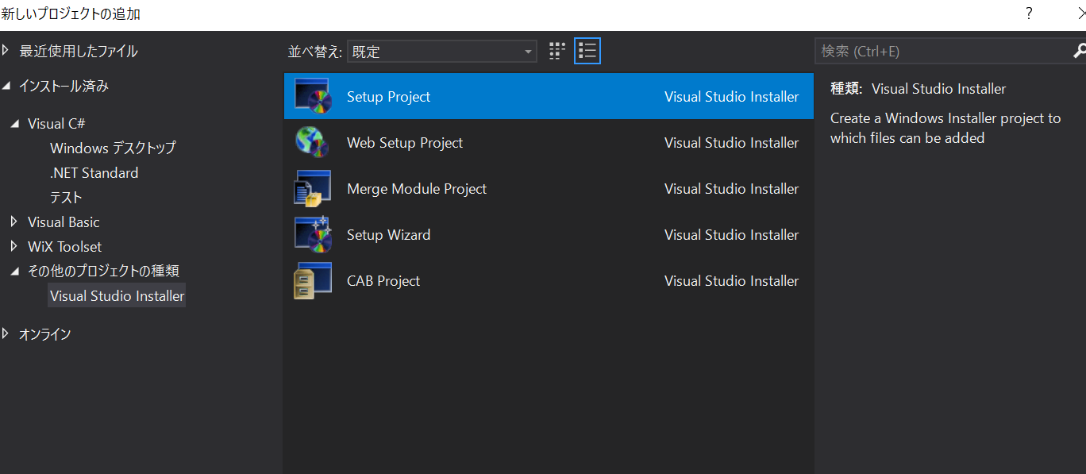Switch to small icons grid view
Image resolution: width=1086 pixels, height=474 pixels.
click(557, 52)
